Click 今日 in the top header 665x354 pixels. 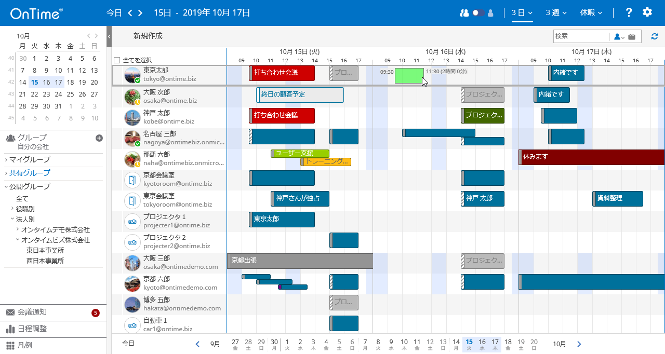click(x=114, y=12)
